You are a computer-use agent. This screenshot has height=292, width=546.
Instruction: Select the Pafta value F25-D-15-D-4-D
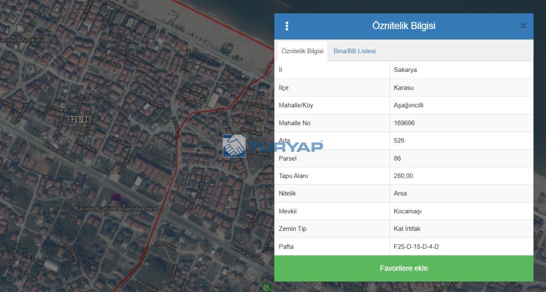pyautogui.click(x=416, y=247)
